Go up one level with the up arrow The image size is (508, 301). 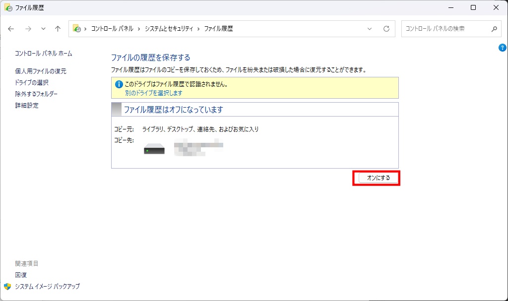click(x=58, y=29)
